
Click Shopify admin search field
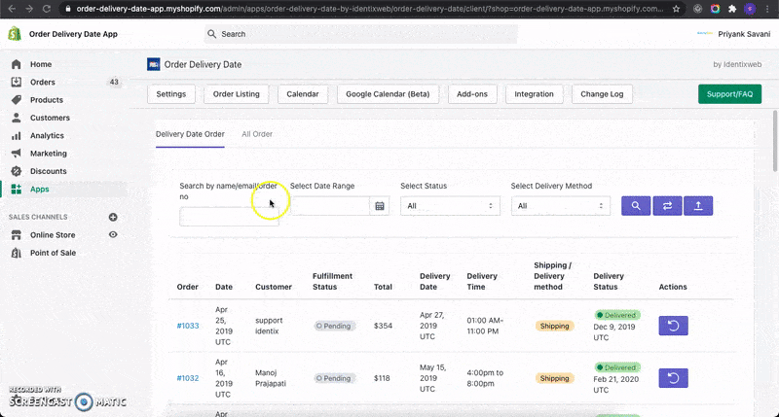pos(360,34)
